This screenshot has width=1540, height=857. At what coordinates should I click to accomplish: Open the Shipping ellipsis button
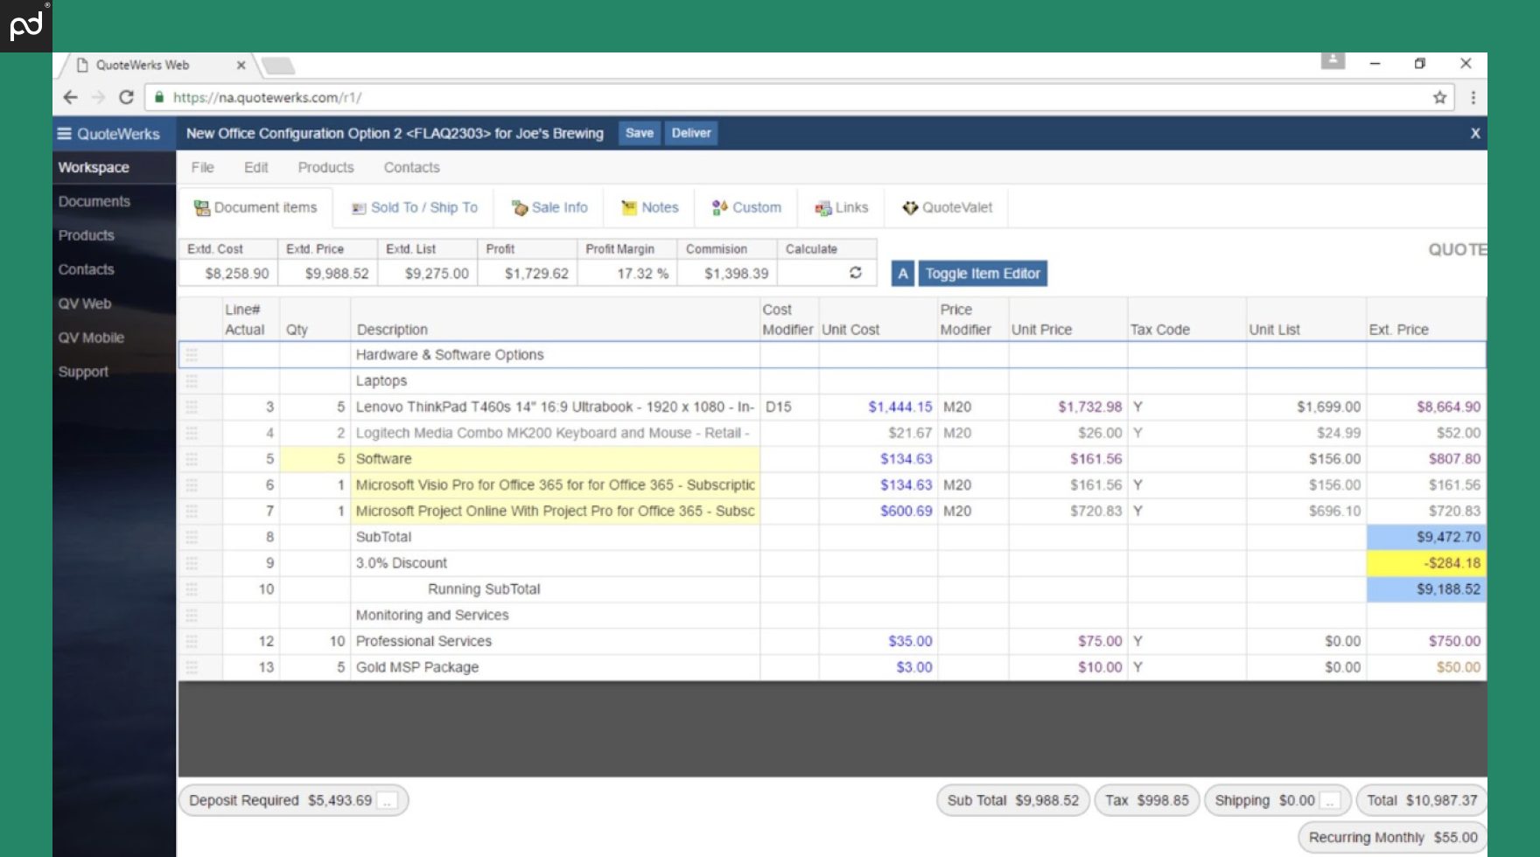coord(1330,800)
